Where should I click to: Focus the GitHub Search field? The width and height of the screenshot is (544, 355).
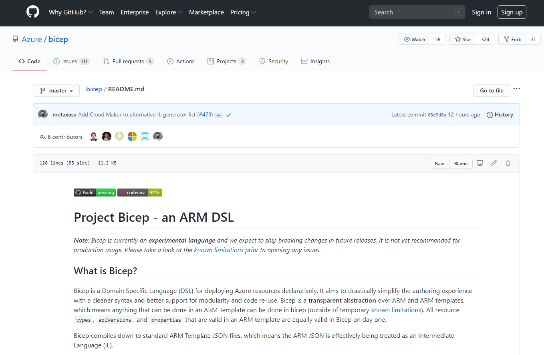pos(417,12)
